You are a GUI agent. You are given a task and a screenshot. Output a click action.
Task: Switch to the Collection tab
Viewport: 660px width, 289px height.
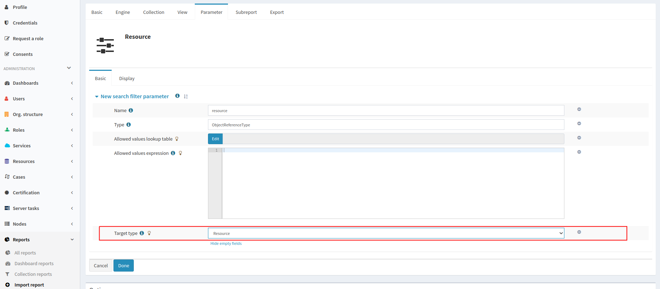pyautogui.click(x=154, y=12)
